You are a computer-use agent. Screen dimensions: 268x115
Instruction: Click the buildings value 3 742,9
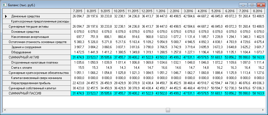tap(175, 47)
